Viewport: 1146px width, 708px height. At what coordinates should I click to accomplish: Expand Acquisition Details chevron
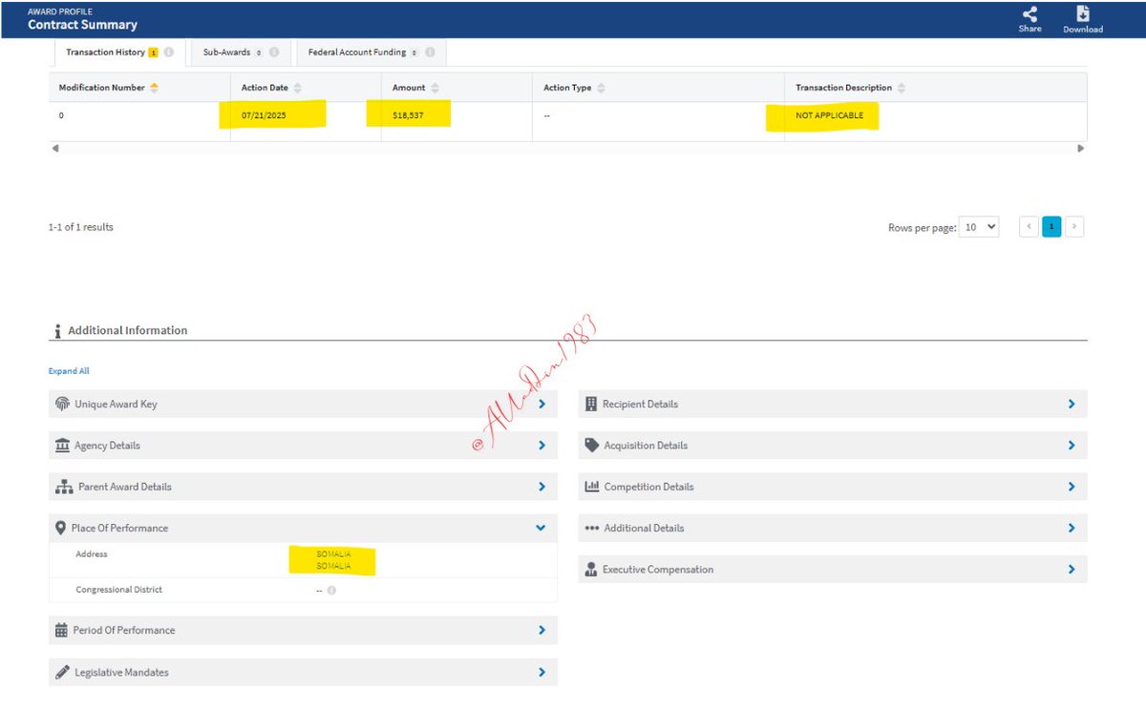click(x=1072, y=446)
